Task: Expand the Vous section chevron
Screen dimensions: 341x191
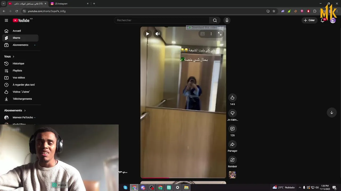Action: [14, 57]
